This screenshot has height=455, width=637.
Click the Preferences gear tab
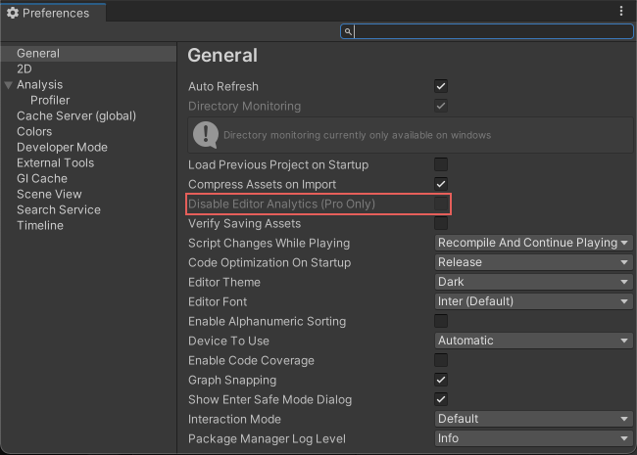49,13
